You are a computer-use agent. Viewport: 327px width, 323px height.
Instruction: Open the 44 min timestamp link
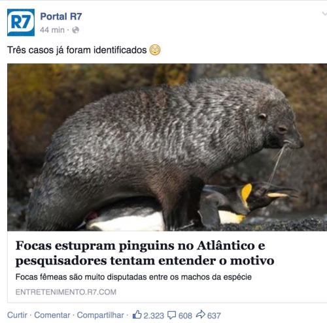[x=52, y=30]
